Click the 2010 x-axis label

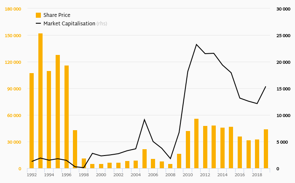[x=188, y=175]
